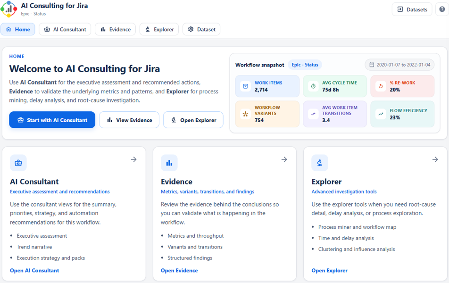Open the Evidence tab

tap(116, 29)
